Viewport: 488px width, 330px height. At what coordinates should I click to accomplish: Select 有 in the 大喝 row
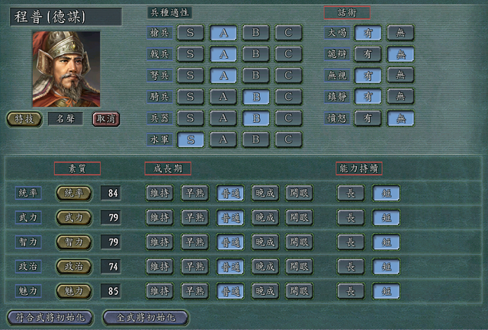pos(368,33)
